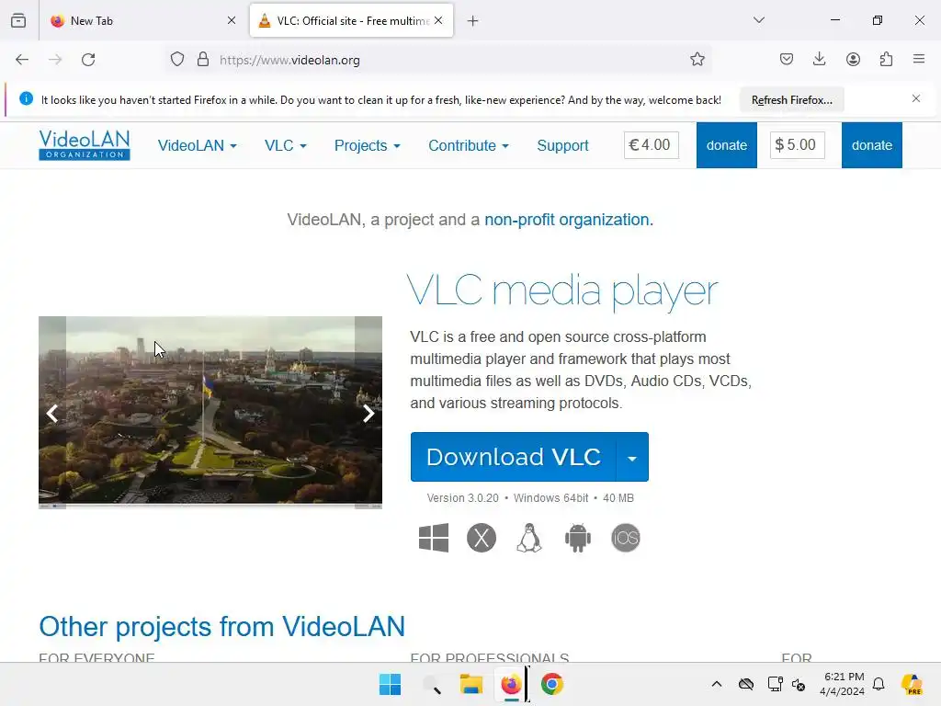
Task: Click the Download VLC button
Action: click(x=513, y=458)
